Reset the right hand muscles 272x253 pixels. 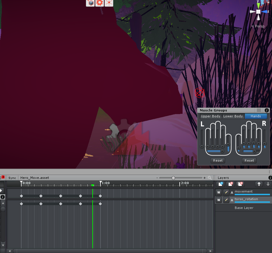pyautogui.click(x=249, y=160)
